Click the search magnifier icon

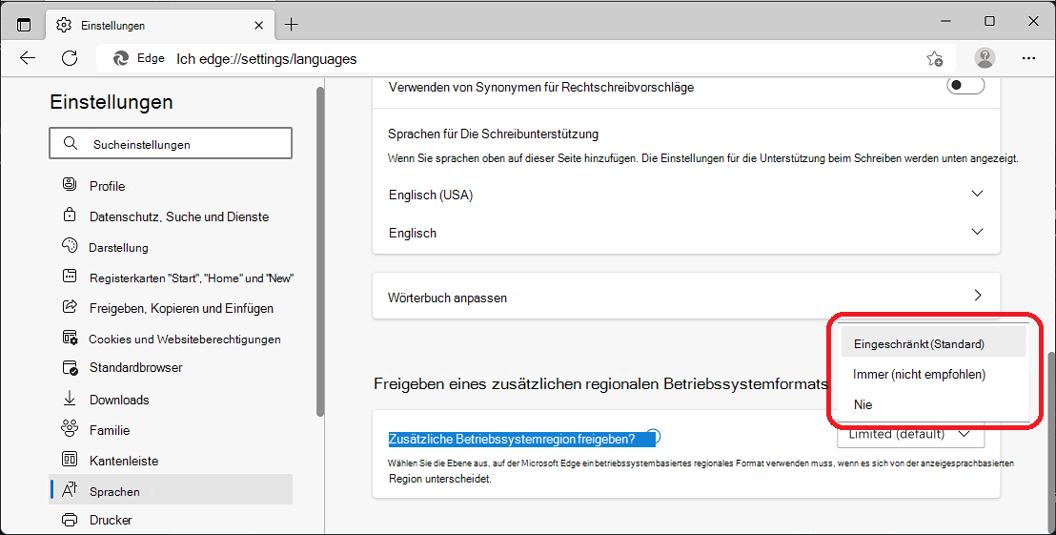(x=70, y=143)
